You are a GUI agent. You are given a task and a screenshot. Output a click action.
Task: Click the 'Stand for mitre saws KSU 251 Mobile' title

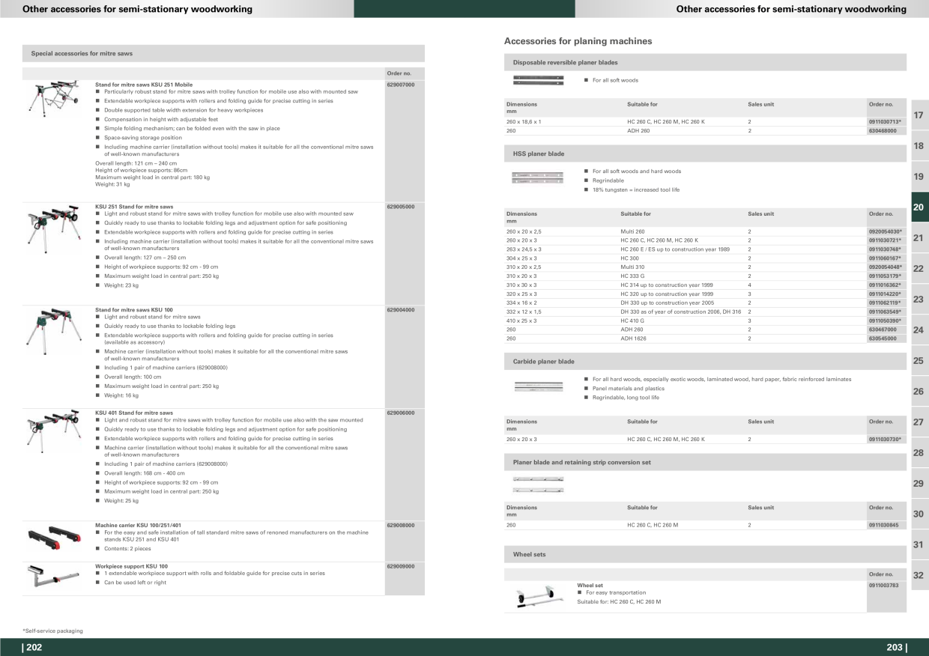point(144,85)
